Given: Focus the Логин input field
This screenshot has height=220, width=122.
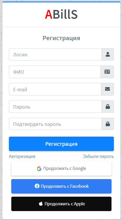Looking at the screenshot, I should (x=55, y=55).
